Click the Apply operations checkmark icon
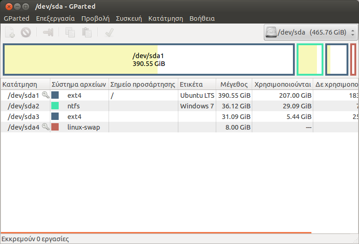Image resolution: width=359 pixels, height=244 pixels. pyautogui.click(x=110, y=32)
